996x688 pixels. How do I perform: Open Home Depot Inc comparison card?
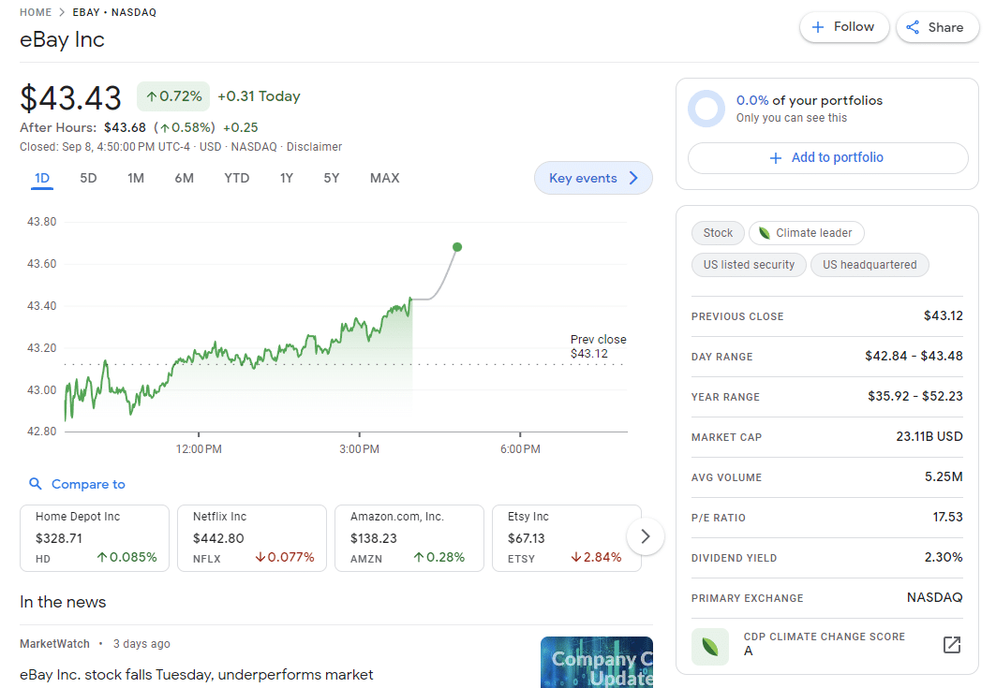pyautogui.click(x=95, y=538)
